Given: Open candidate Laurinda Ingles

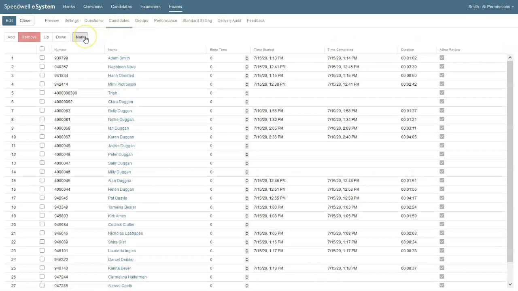Looking at the screenshot, I should pyautogui.click(x=122, y=251).
